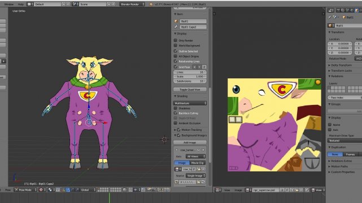This screenshot has width=362, height=203.
Task: Click the Location Z value field
Action: (340, 52)
